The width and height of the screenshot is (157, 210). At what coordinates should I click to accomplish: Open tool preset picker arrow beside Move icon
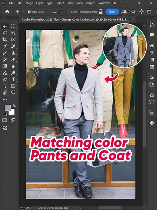[23, 12]
